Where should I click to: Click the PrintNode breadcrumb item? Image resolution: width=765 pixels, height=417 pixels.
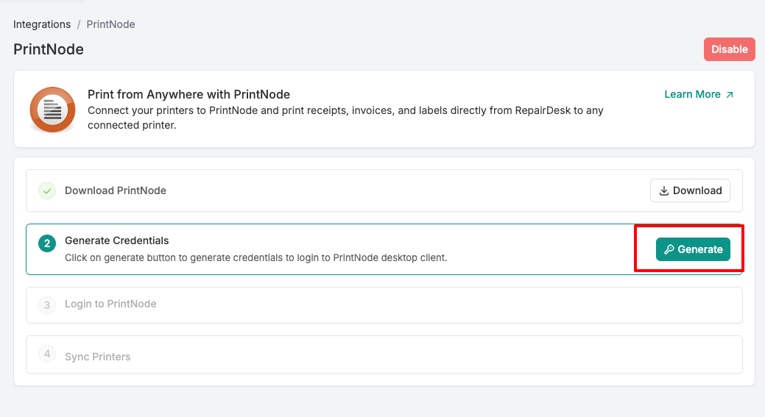pos(110,24)
